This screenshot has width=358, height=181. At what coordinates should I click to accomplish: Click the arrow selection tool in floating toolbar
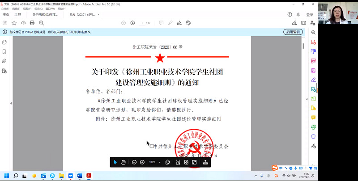tap(115, 162)
